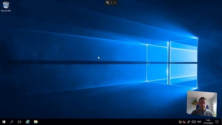Open Task View from the taskbar
Screen dimensions: 222x125
[19, 122]
